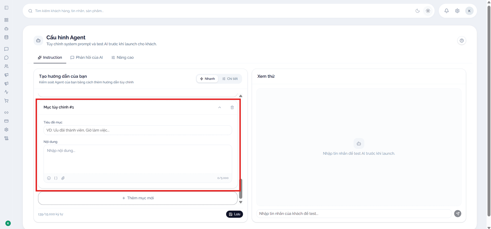
Task: Click the instruction list scrollbar up arrow
Action: pos(241,96)
